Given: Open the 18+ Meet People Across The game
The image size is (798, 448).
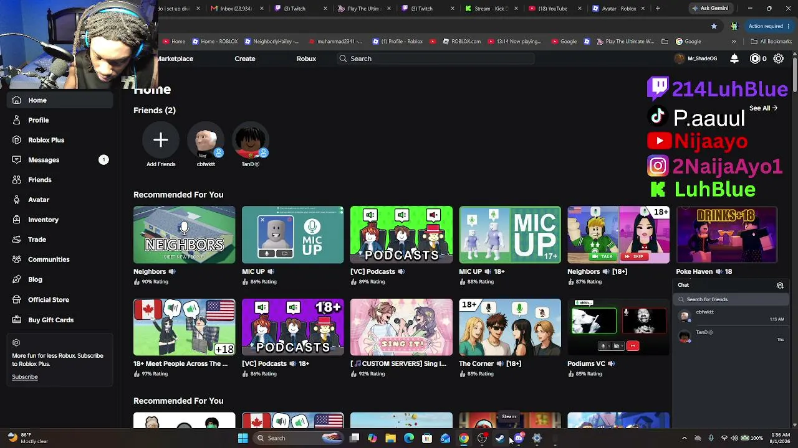Looking at the screenshot, I should tap(185, 327).
